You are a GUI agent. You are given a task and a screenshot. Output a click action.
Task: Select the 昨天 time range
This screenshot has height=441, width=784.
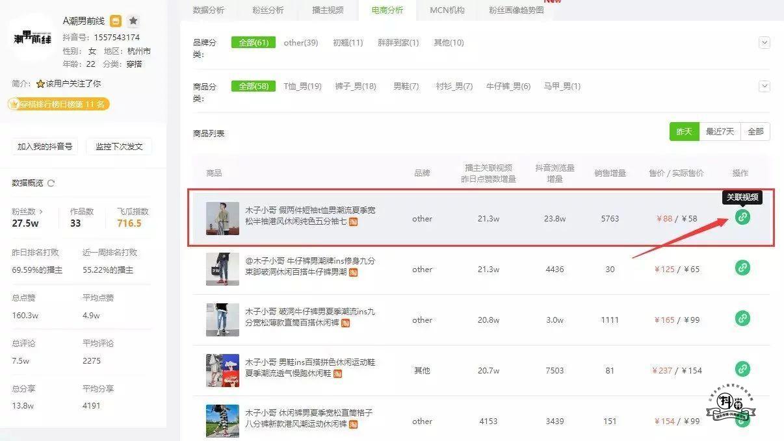[x=684, y=131]
